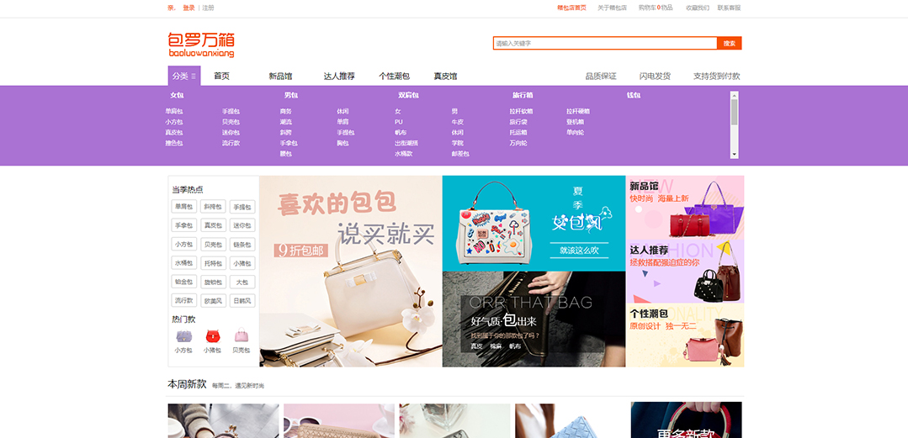Open the 购物车 shopping cart link
908x438 pixels.
(656, 8)
